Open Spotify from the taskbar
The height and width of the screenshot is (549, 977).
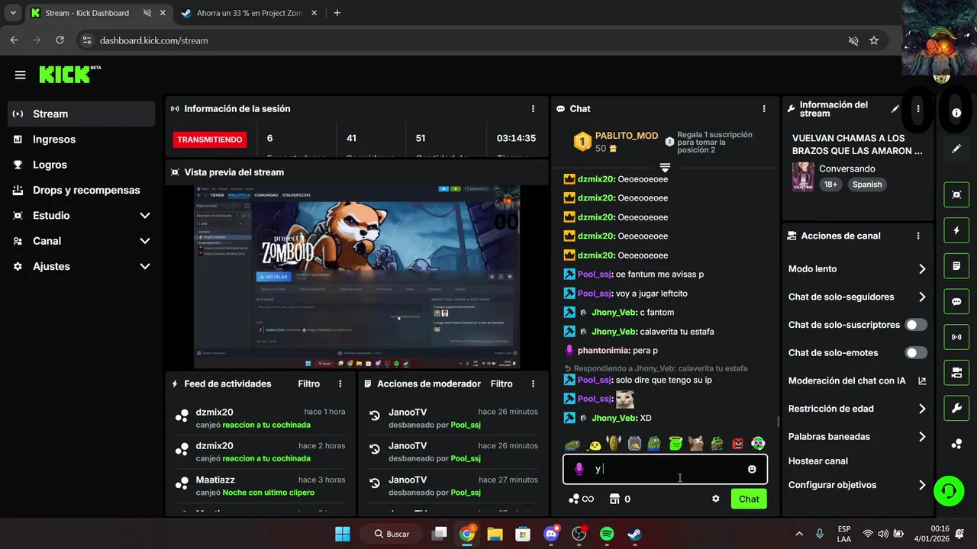[607, 534]
